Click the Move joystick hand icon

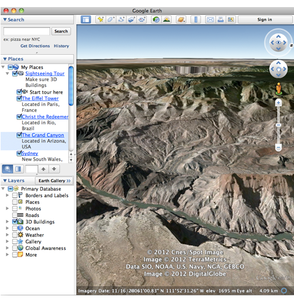coord(279,69)
